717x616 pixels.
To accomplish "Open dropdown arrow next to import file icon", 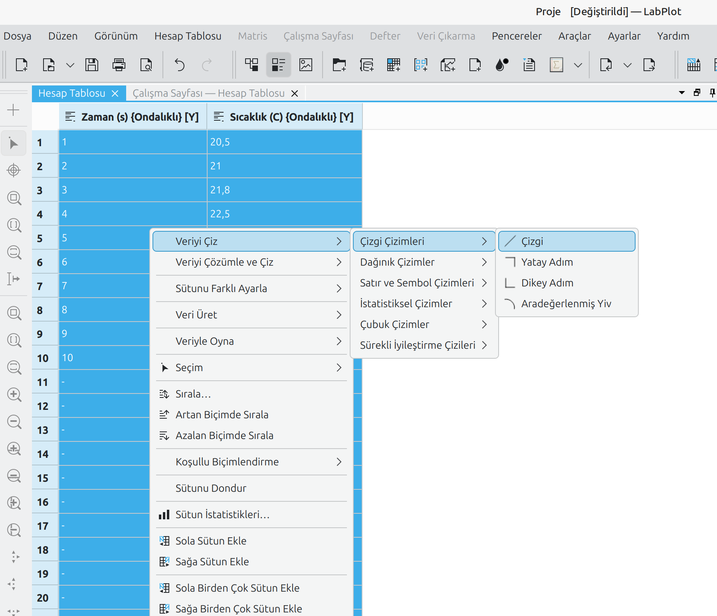I will point(628,65).
